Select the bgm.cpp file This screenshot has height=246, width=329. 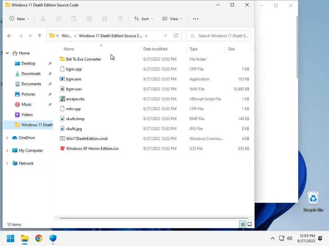pos(74,69)
